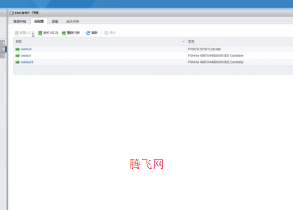
Task: Click the 刷新 button label
Action: click(x=94, y=33)
